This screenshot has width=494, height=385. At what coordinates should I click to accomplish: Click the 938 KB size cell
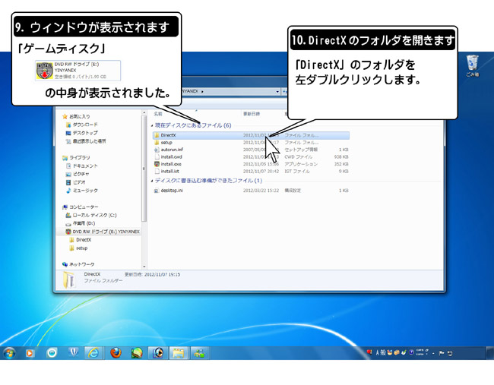(341, 157)
